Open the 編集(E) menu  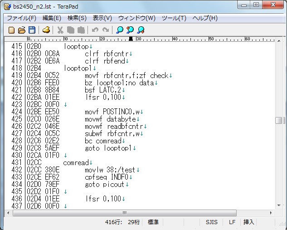[52, 18]
